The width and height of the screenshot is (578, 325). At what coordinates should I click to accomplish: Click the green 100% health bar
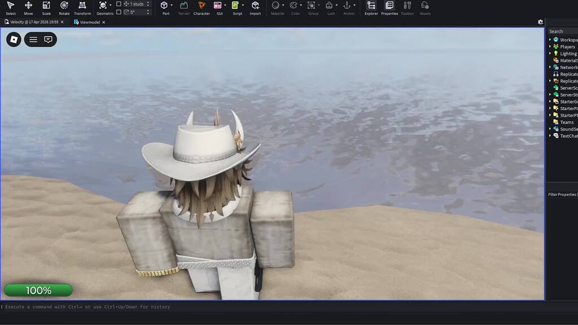(x=38, y=291)
